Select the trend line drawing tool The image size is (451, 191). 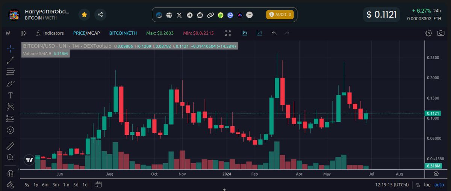[x=11, y=60]
